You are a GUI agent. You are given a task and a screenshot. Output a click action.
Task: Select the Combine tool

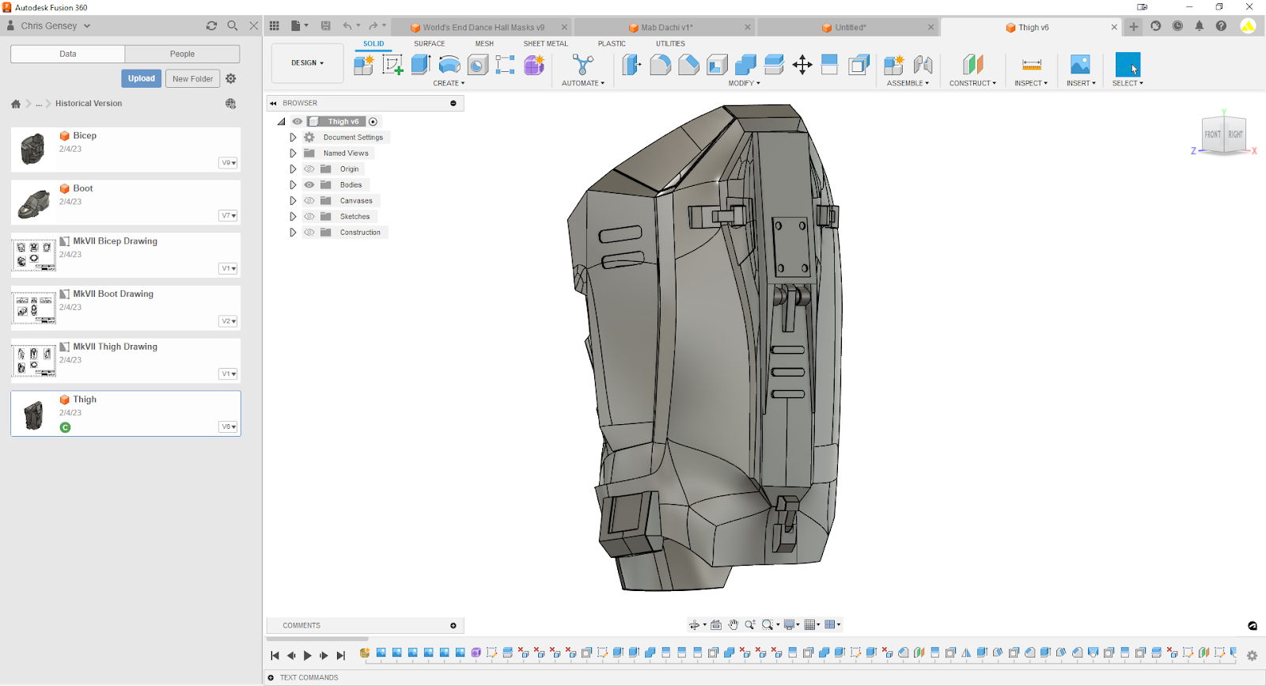pos(745,65)
